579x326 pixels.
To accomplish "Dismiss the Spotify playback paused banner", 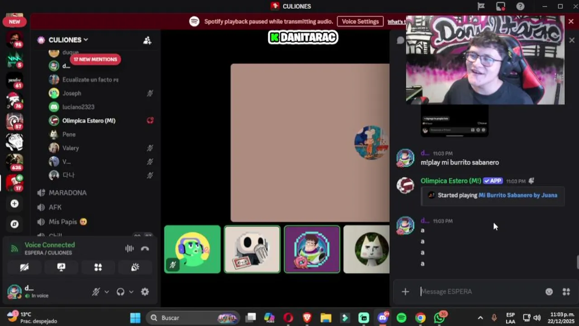I will click(x=571, y=21).
